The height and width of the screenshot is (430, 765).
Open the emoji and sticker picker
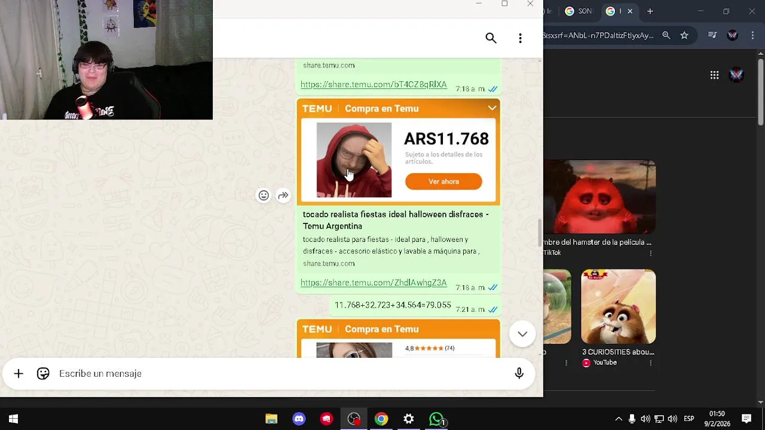pyautogui.click(x=43, y=374)
